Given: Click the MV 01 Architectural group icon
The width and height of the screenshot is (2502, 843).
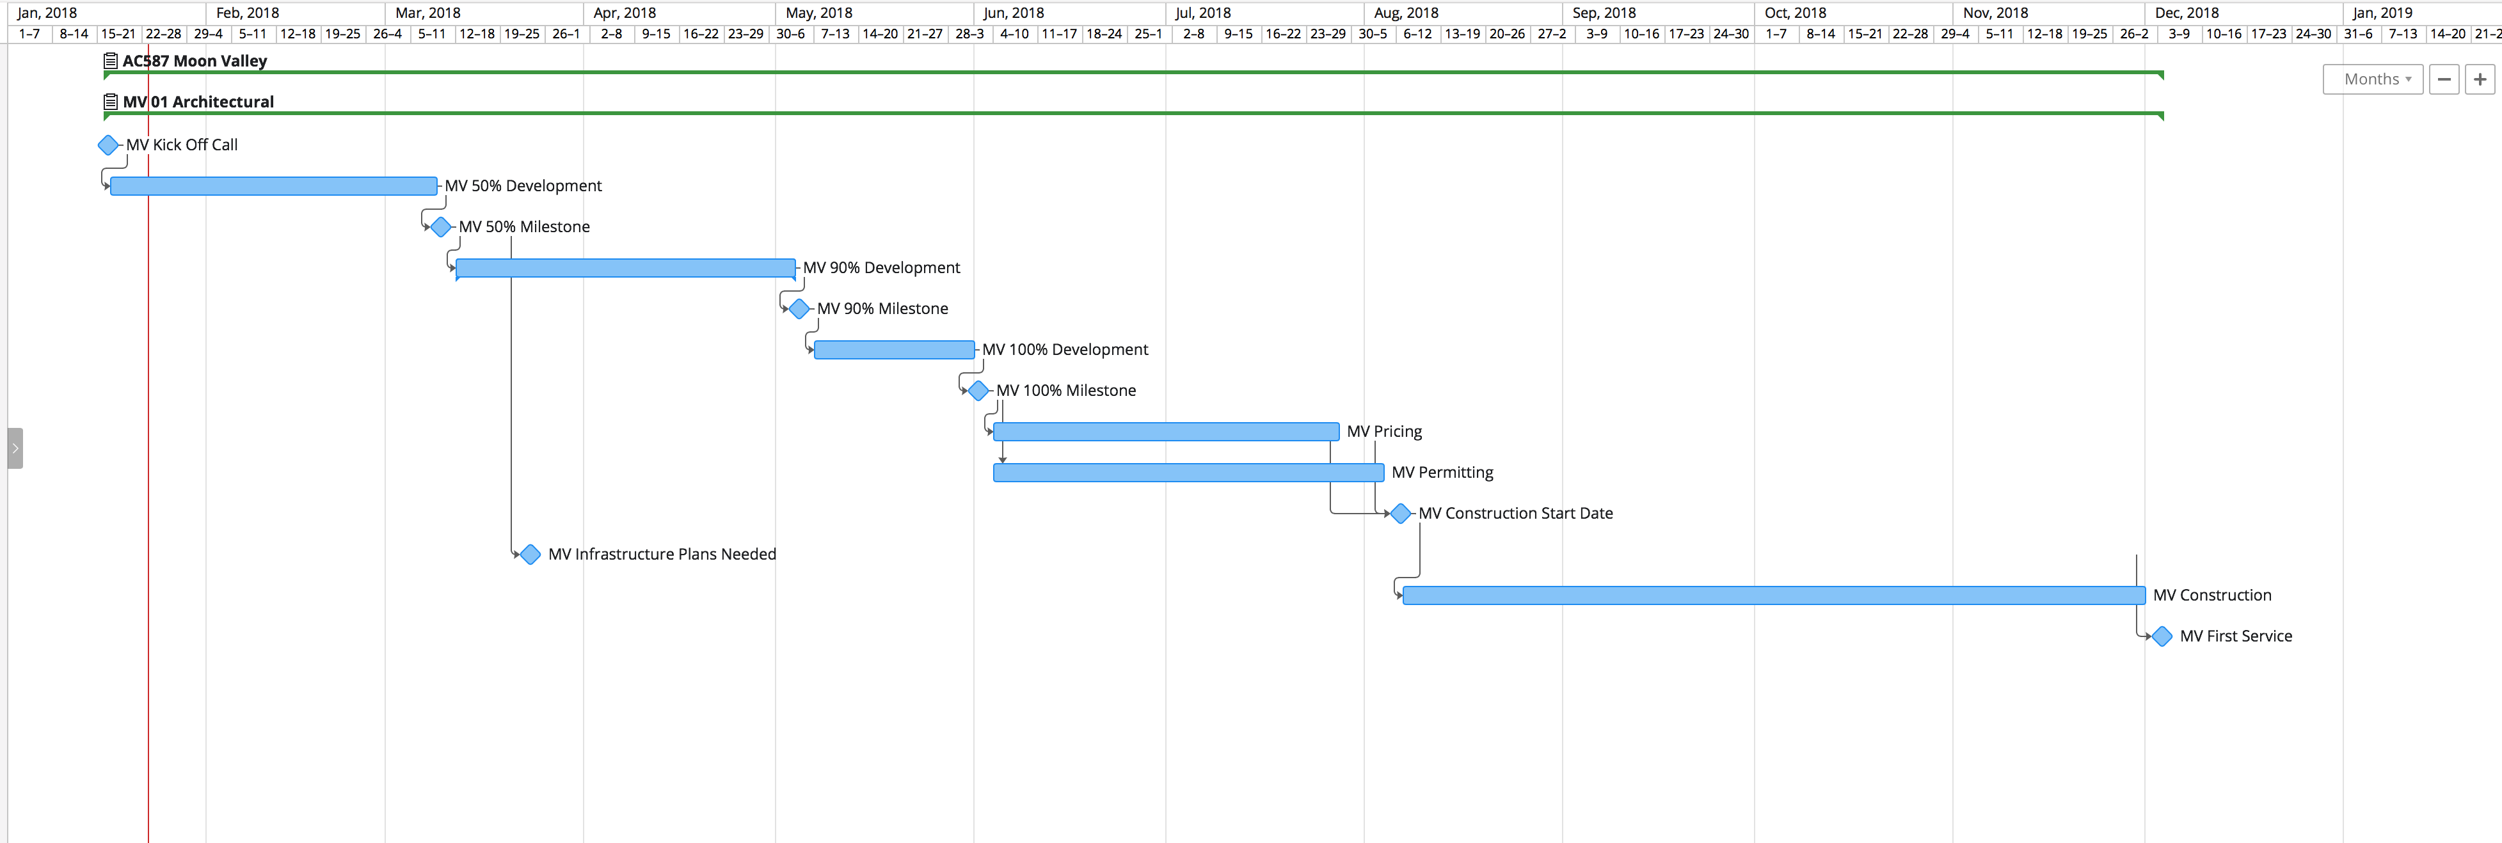Looking at the screenshot, I should 111,101.
